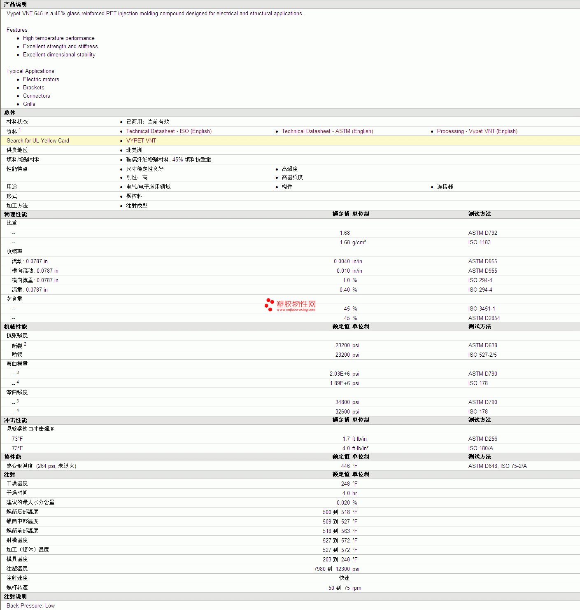Screen dimensions: 580x610
Task: Click the 总体 section header
Action: click(9, 113)
